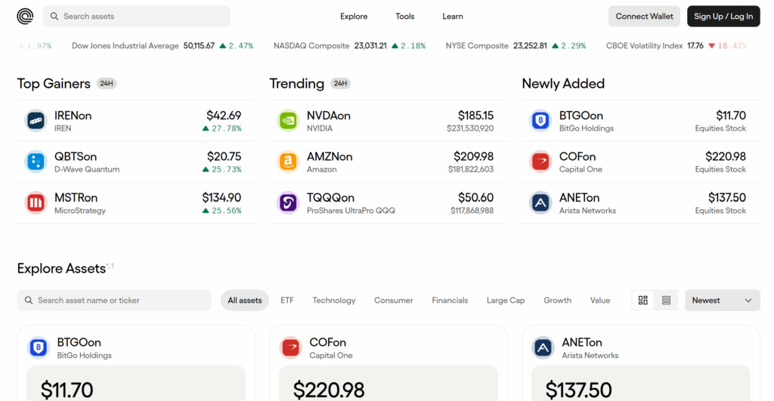The image size is (774, 401).
Task: Click the Connect Wallet button
Action: [644, 16]
